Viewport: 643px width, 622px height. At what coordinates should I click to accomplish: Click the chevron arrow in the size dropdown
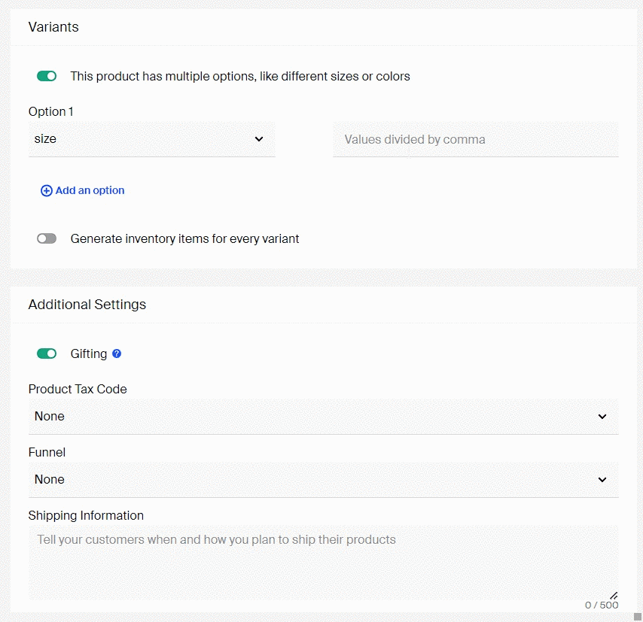259,139
